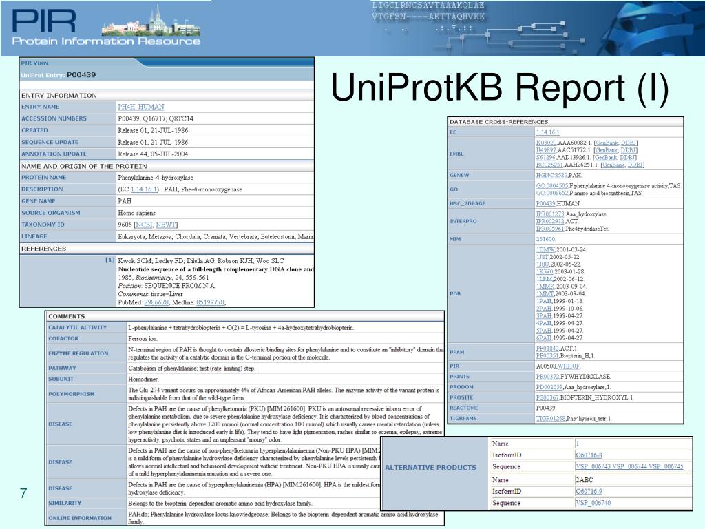Open Pfam entry PF01842

pos(547,348)
